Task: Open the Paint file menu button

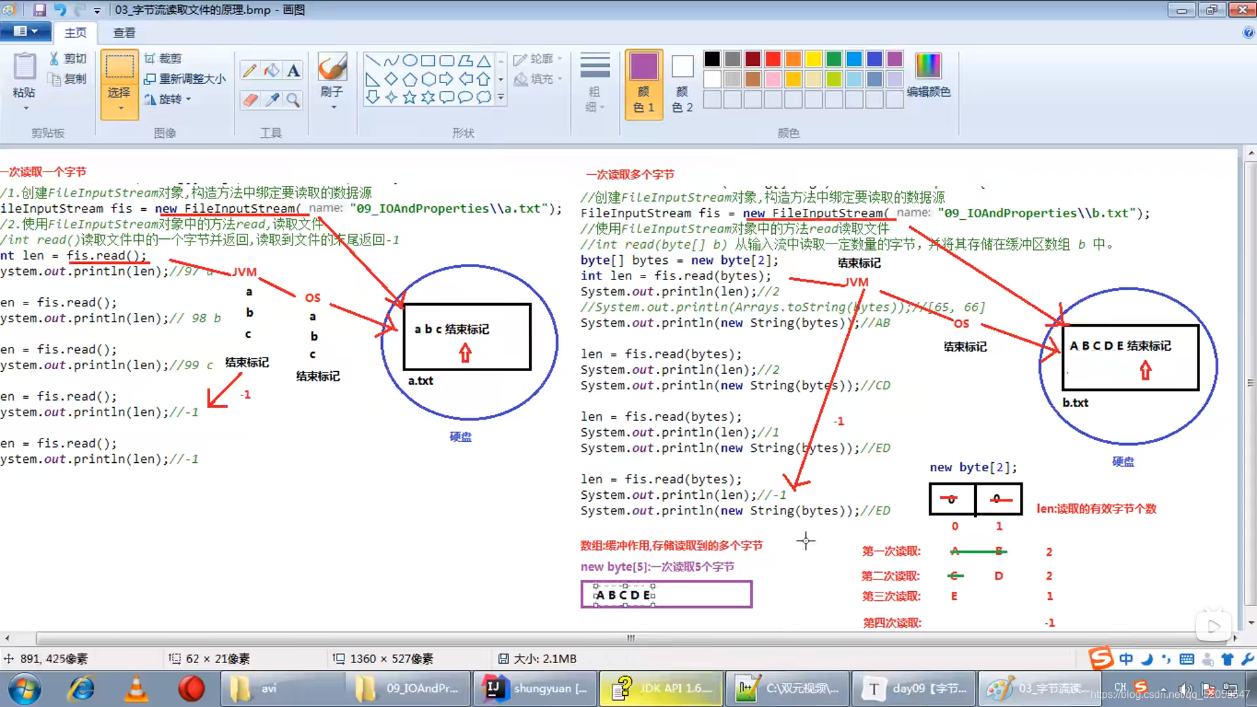Action: [26, 31]
